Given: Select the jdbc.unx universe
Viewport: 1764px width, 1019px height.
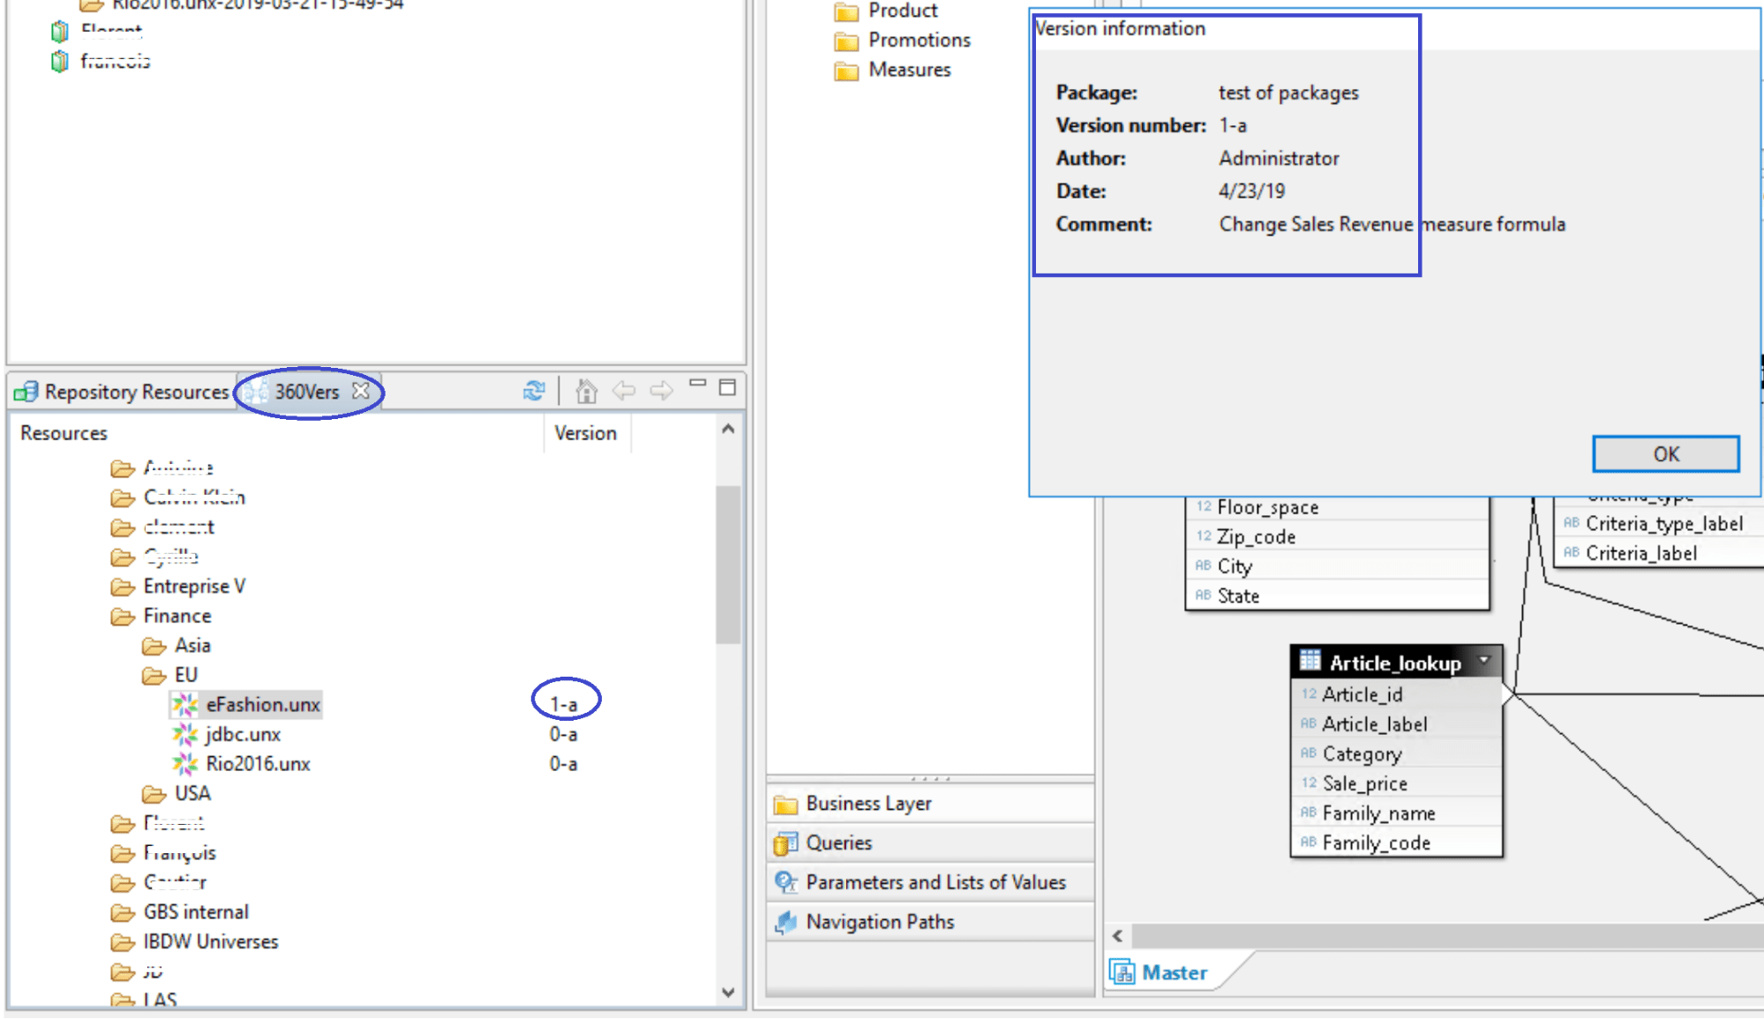Looking at the screenshot, I should point(243,734).
